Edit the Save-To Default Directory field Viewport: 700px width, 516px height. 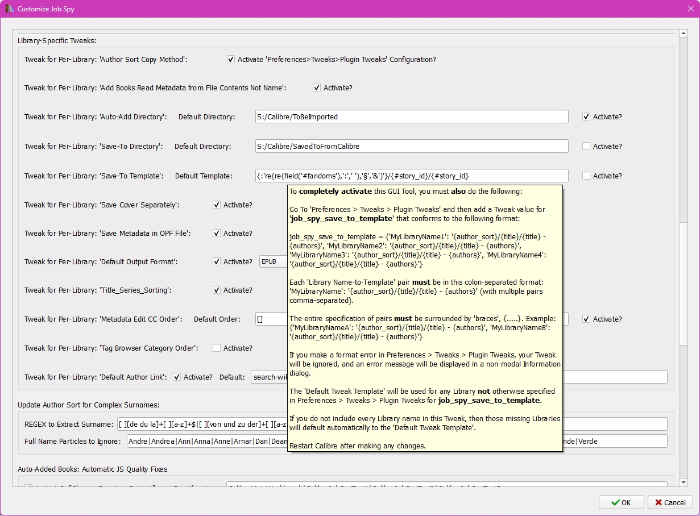[x=412, y=146]
